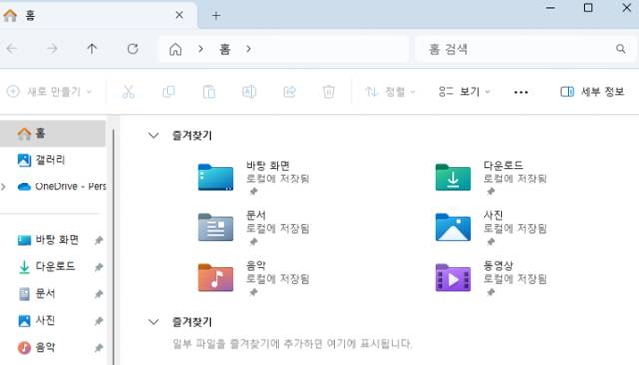Select the 동영상 folder icon in favorites
The image size is (639, 365).
[453, 278]
